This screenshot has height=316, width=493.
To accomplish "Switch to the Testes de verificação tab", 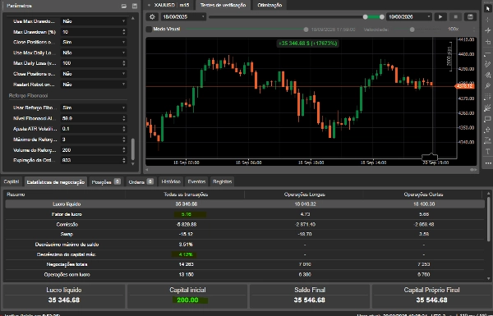I will click(x=223, y=5).
